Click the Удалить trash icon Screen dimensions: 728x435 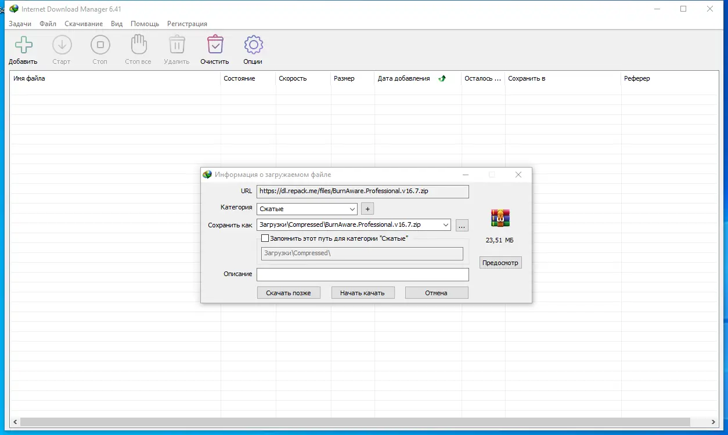tap(176, 45)
